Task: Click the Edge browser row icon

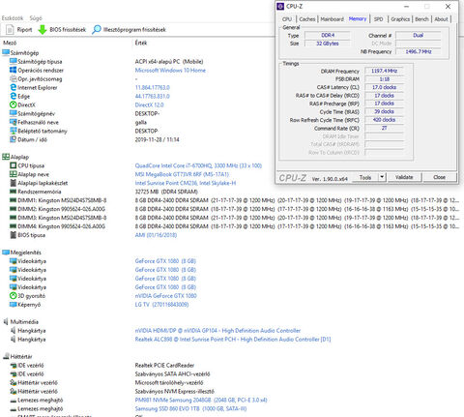Action: click(14, 96)
